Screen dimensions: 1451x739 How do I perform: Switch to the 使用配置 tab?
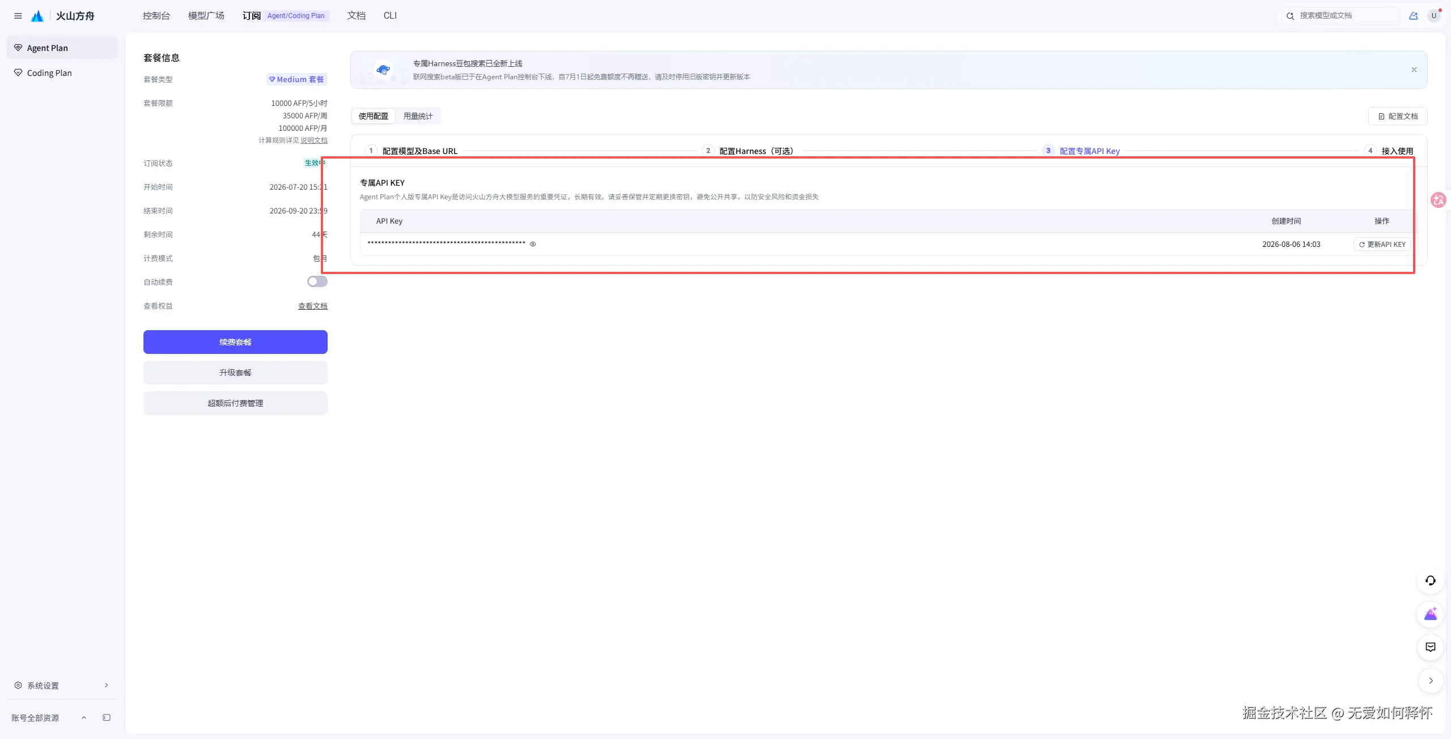(374, 116)
